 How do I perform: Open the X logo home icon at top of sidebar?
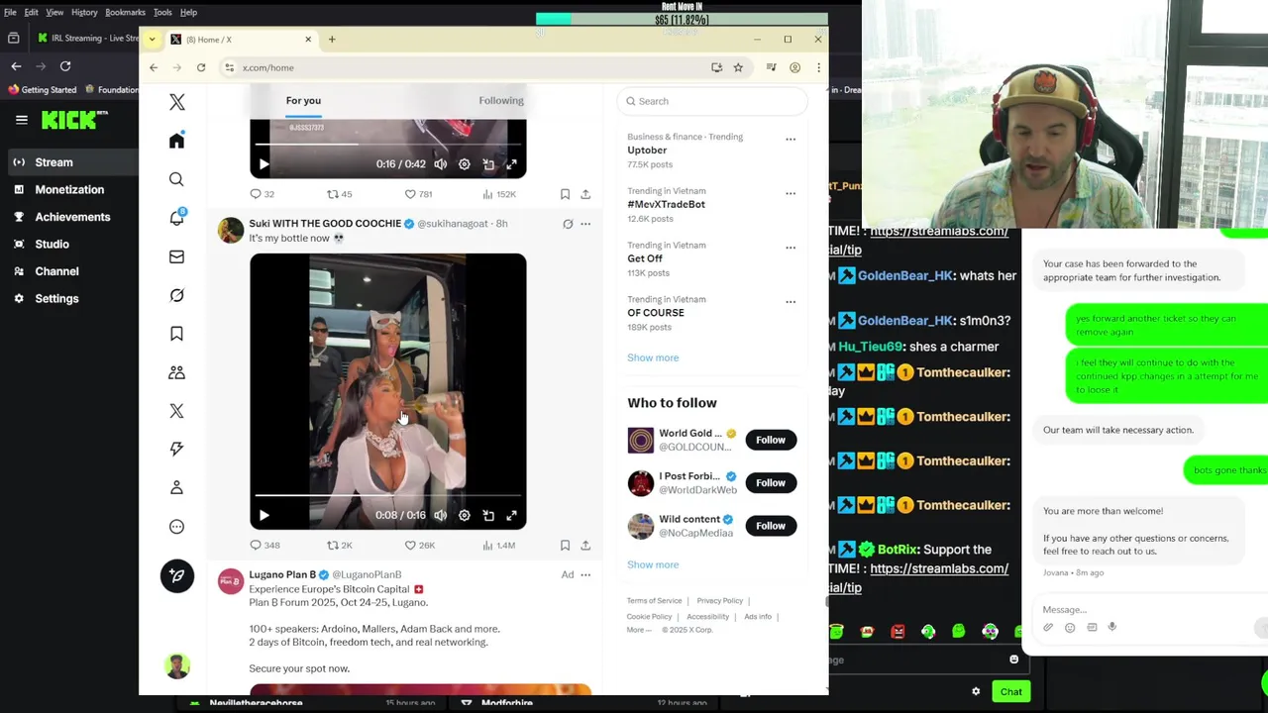click(176, 102)
